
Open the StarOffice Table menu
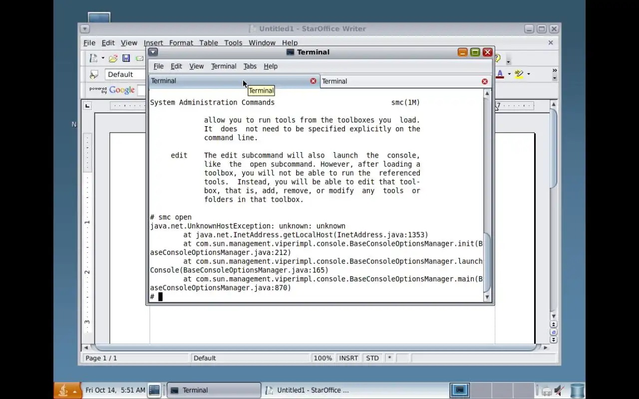click(209, 43)
